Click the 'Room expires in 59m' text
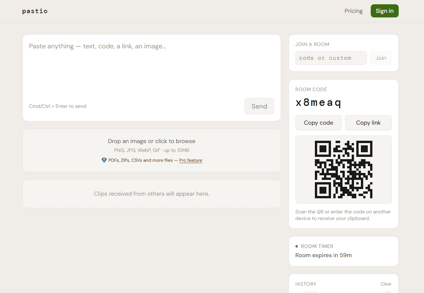This screenshot has width=424, height=293. (324, 255)
